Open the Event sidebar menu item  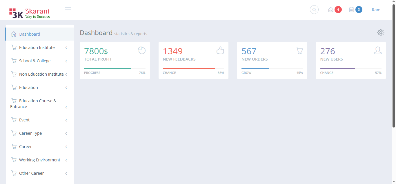pos(24,120)
